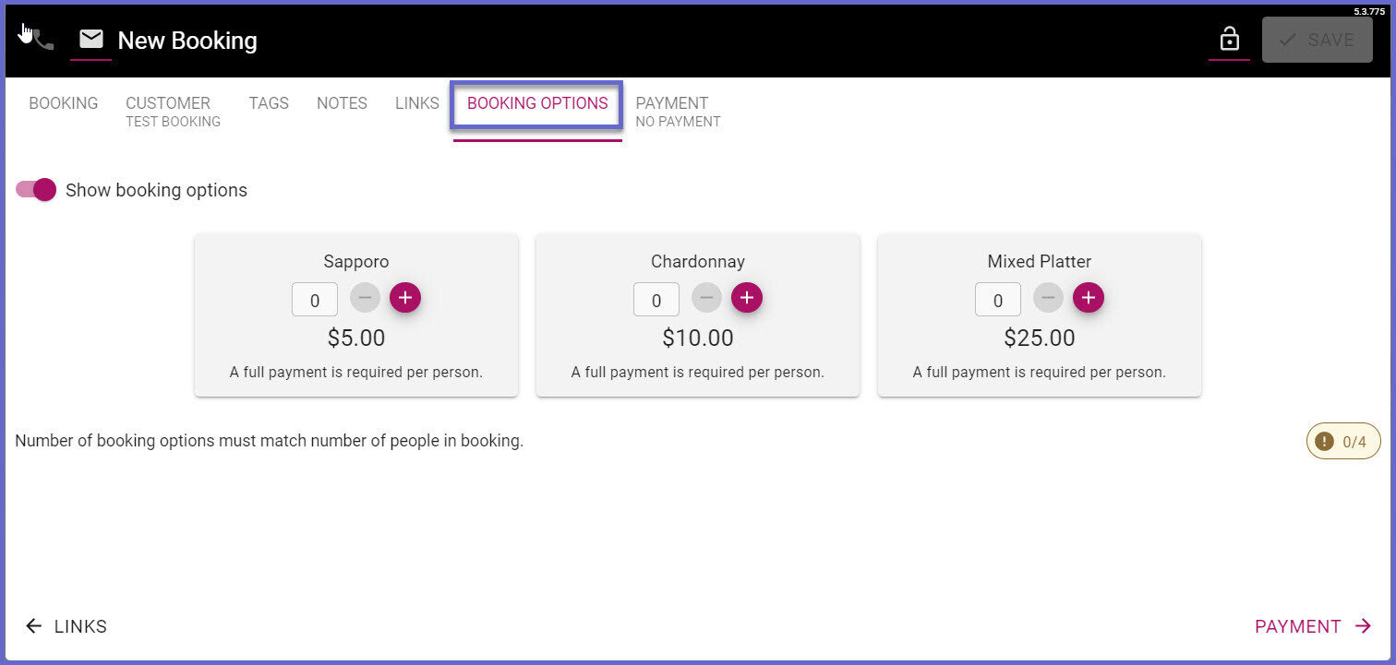This screenshot has width=1396, height=665.
Task: Open the CUSTOMER tab
Action: 174,112
